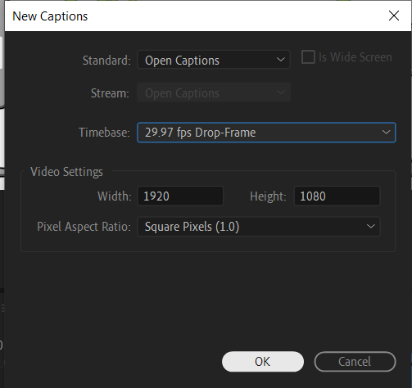Image resolution: width=412 pixels, height=388 pixels.
Task: Click the Pixel Aspect Ratio label
Action: pos(84,227)
